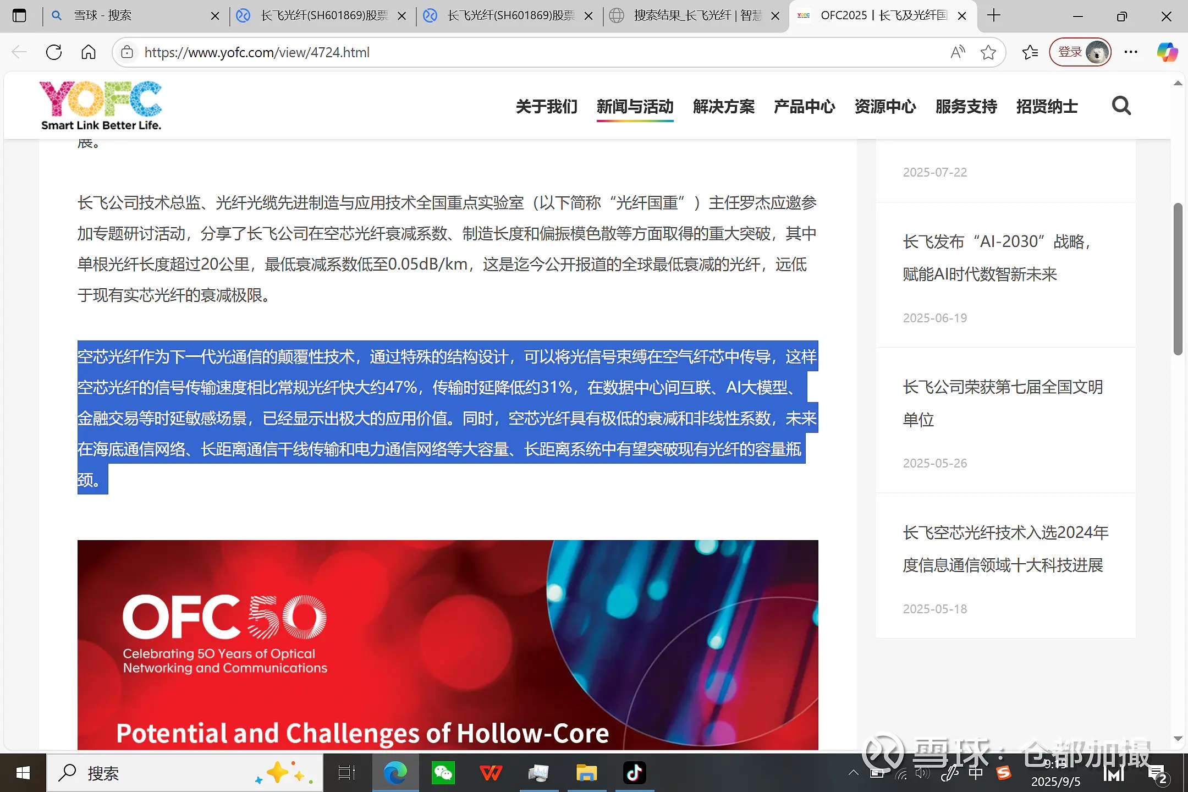Open the Copilot sidebar icon
The width and height of the screenshot is (1188, 792).
pos(1167,52)
